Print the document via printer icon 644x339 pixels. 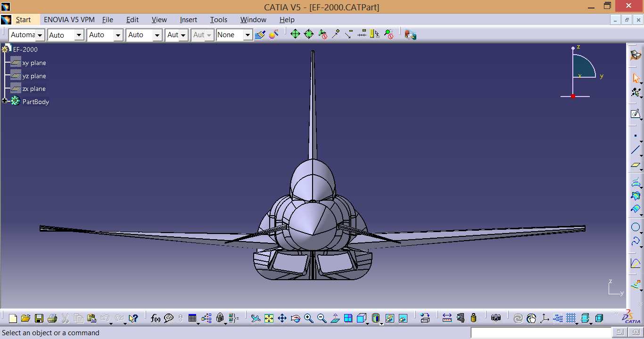point(52,319)
